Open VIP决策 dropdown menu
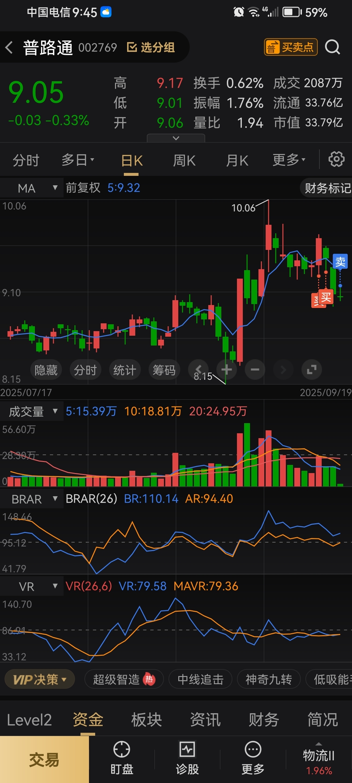This screenshot has width=352, height=783. coord(40,680)
